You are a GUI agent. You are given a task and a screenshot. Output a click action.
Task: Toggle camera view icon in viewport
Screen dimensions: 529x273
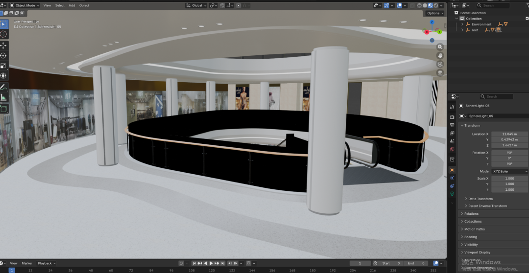click(x=440, y=64)
